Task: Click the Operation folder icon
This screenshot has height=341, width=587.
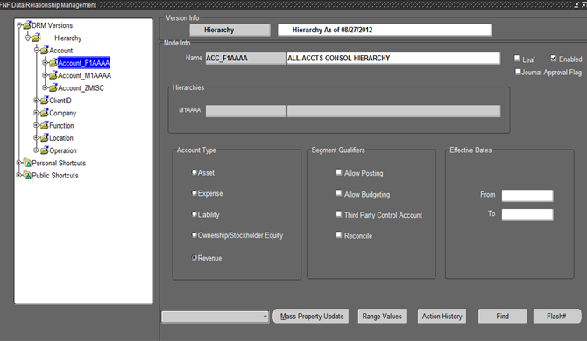Action: tap(45, 150)
